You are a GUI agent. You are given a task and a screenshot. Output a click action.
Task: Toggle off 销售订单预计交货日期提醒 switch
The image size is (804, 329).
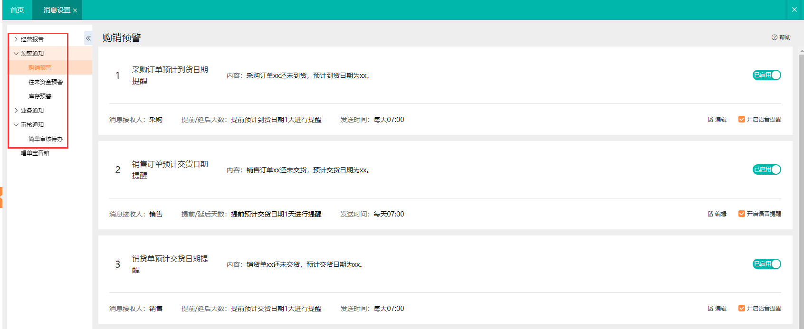(x=766, y=169)
